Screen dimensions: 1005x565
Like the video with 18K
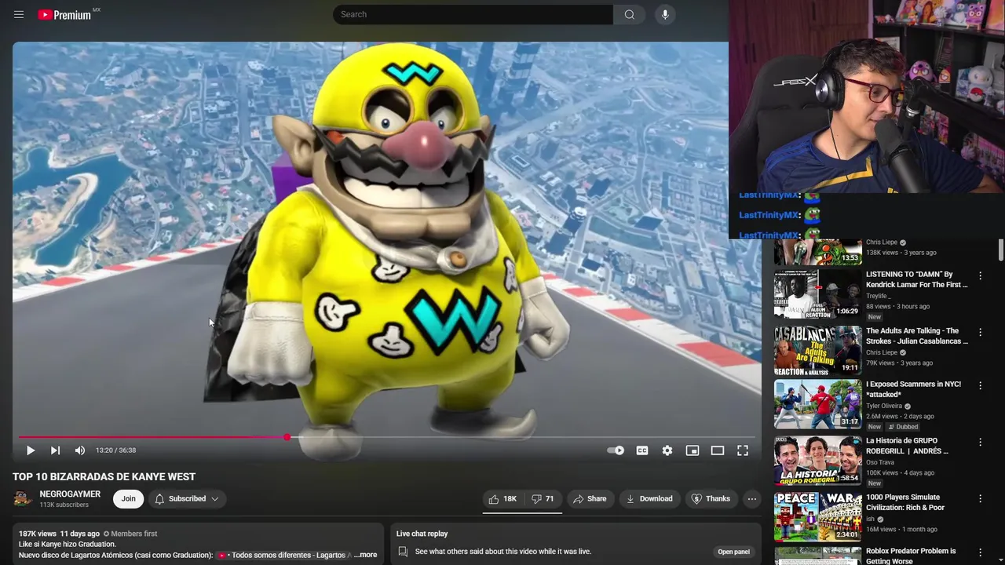point(502,498)
